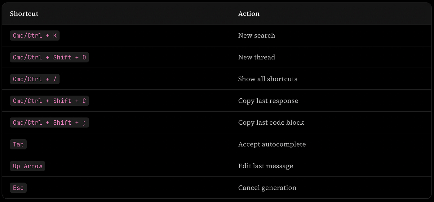Click the Cmd/Ctrl + / shortcut badge
434x202 pixels.
pyautogui.click(x=35, y=79)
